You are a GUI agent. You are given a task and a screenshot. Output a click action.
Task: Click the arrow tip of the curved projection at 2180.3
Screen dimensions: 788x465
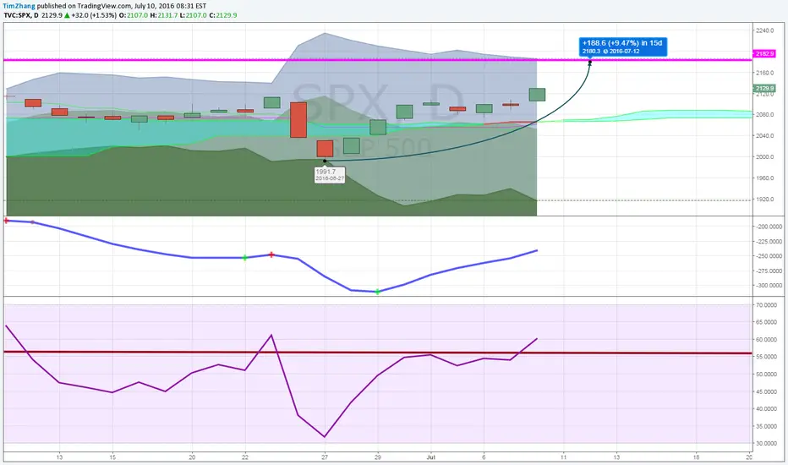click(590, 63)
